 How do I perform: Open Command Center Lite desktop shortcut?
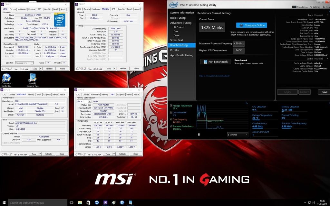[6, 80]
